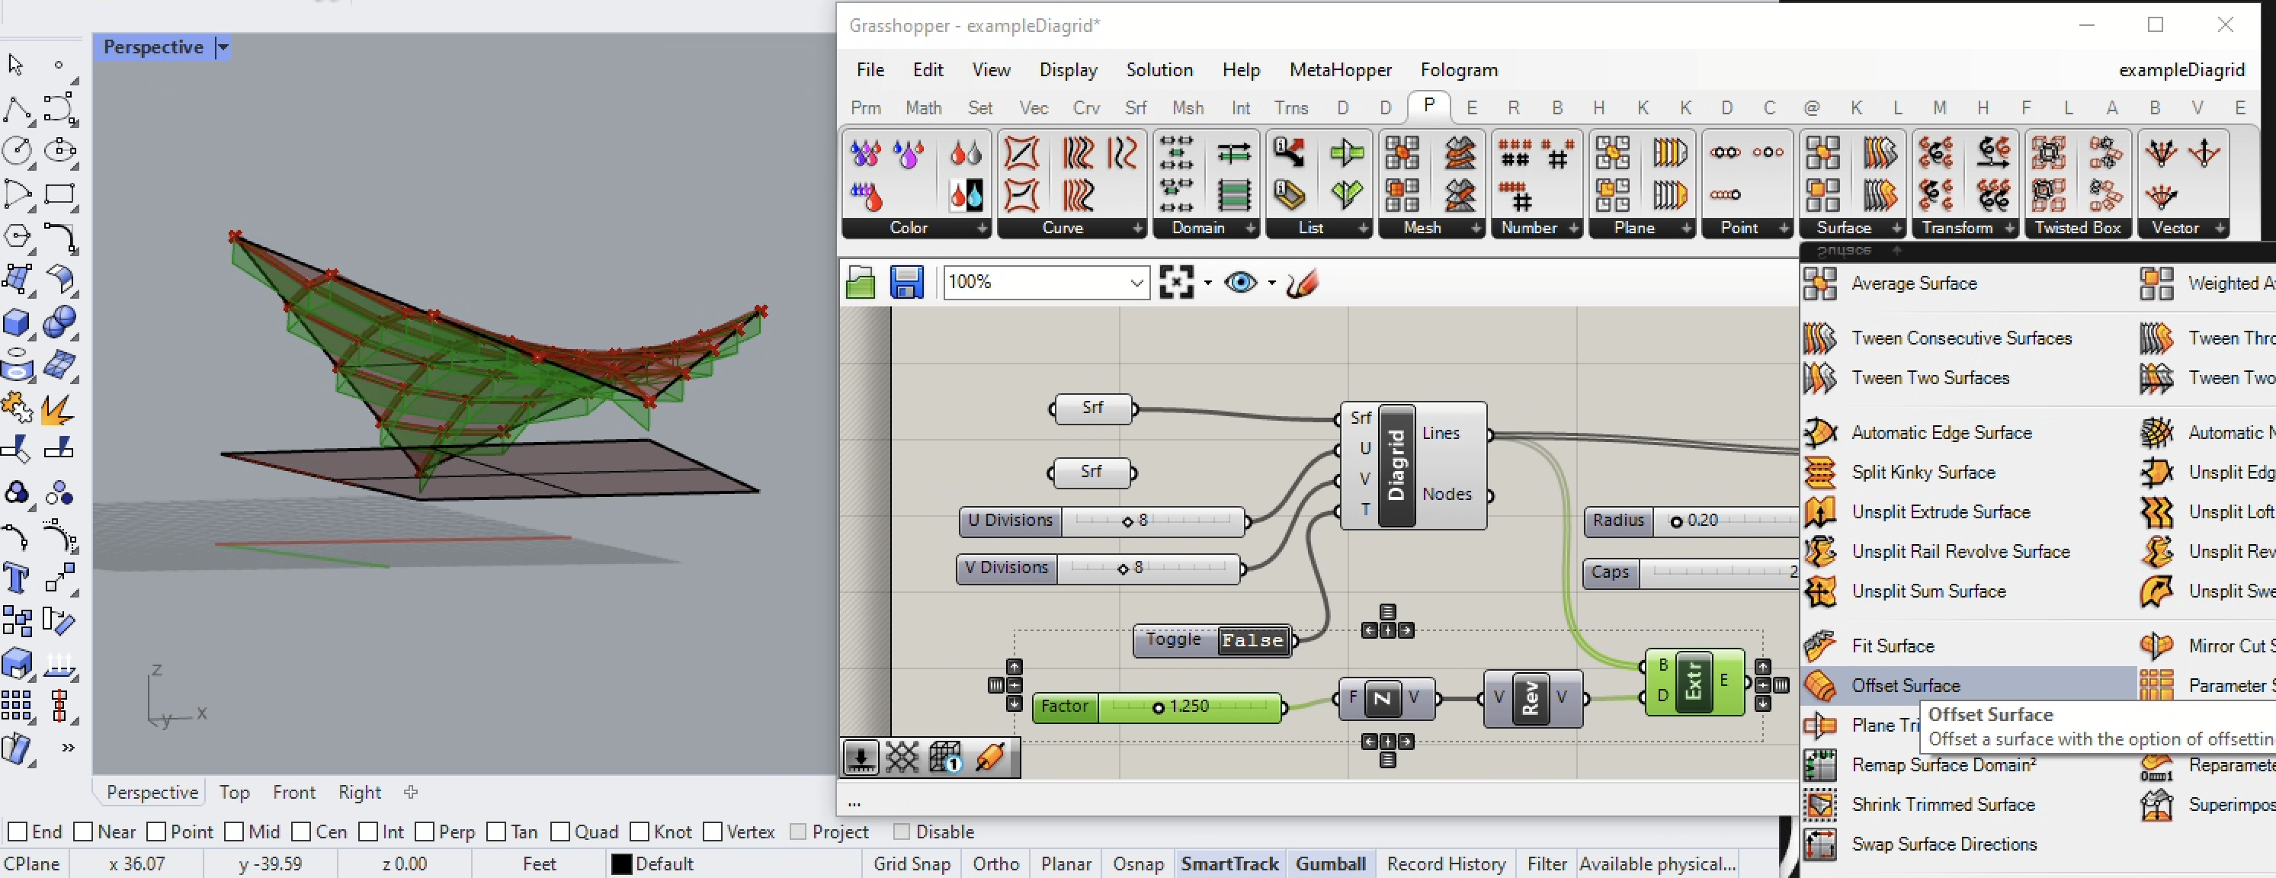This screenshot has height=878, width=2276.
Task: Toggle Gumball in the status bar
Action: tap(1330, 864)
